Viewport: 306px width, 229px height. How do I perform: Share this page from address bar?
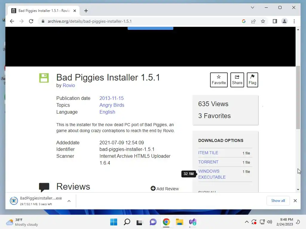tap(253, 21)
